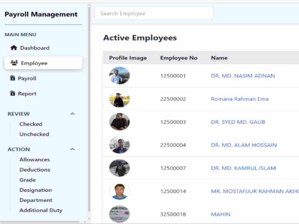This screenshot has height=224, width=299.
Task: Collapse the ACTION section chevron
Action: (x=72, y=149)
